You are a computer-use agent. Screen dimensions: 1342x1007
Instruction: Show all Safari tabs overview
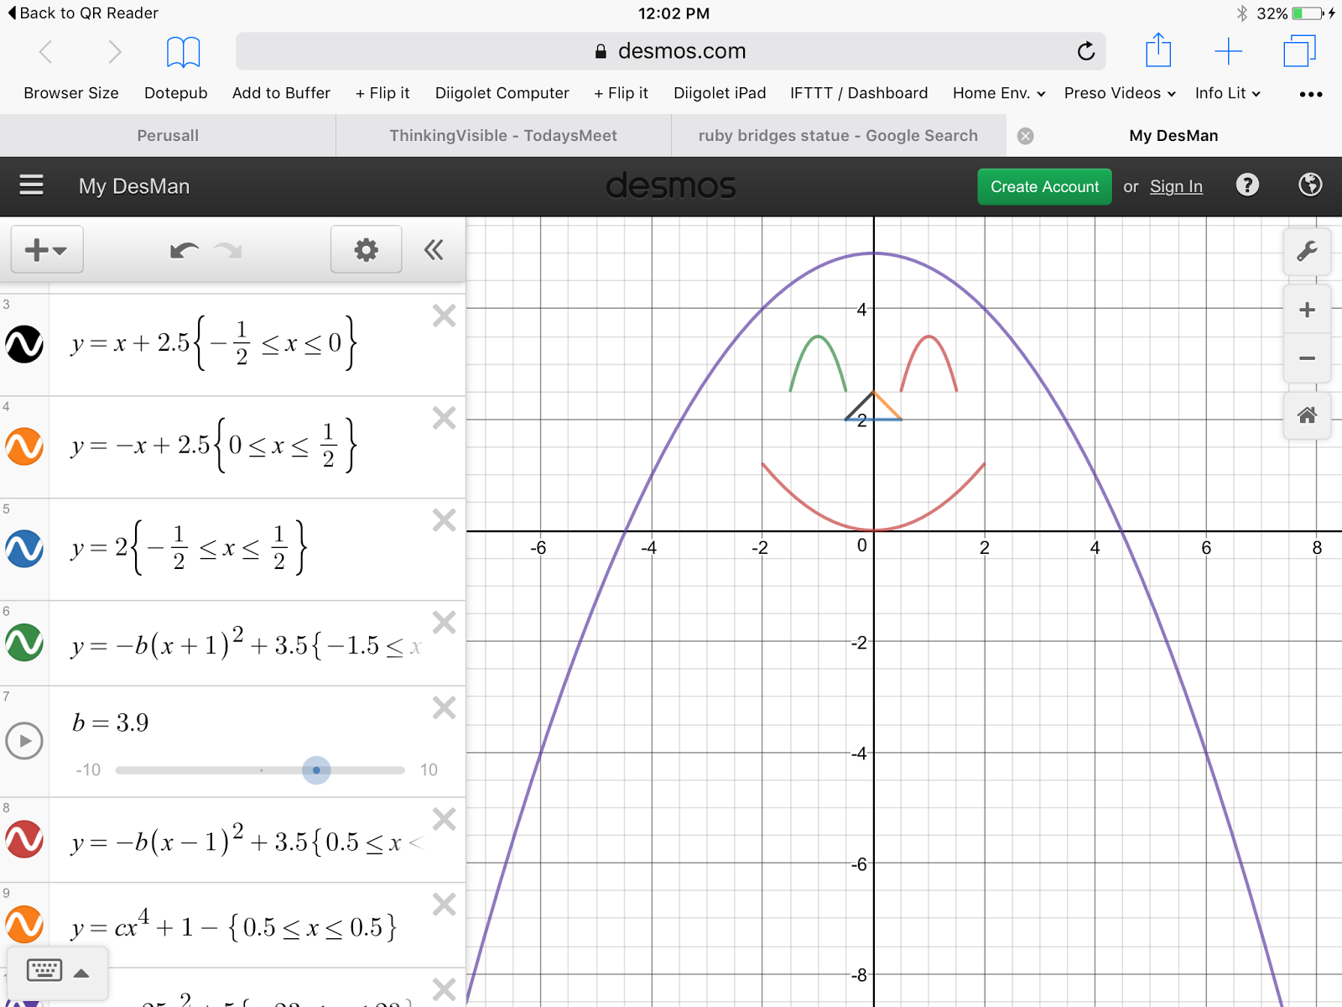click(1299, 51)
